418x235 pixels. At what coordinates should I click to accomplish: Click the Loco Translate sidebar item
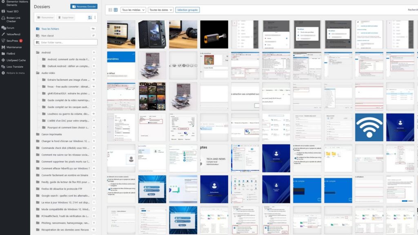coord(15,67)
